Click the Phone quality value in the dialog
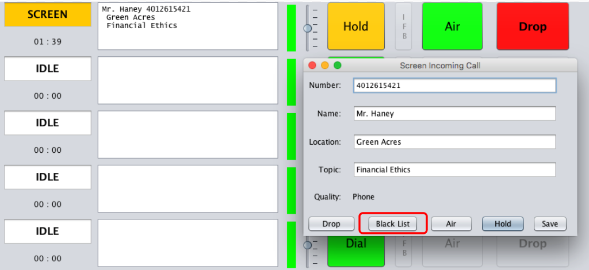 coord(364,197)
